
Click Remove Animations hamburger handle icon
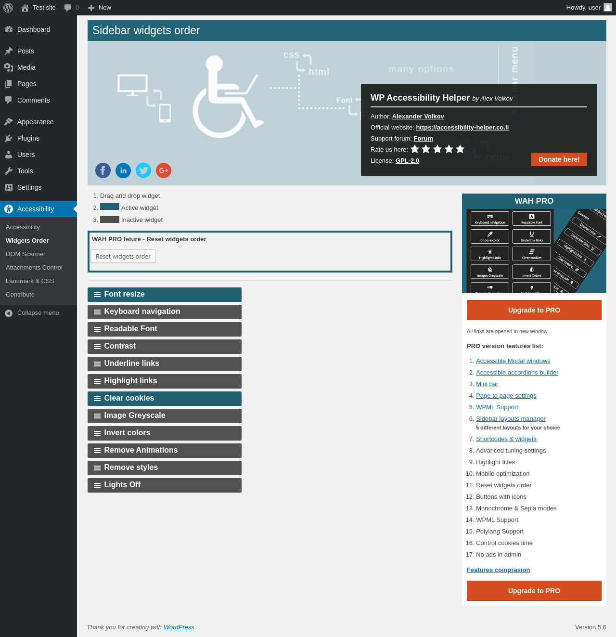pos(97,451)
